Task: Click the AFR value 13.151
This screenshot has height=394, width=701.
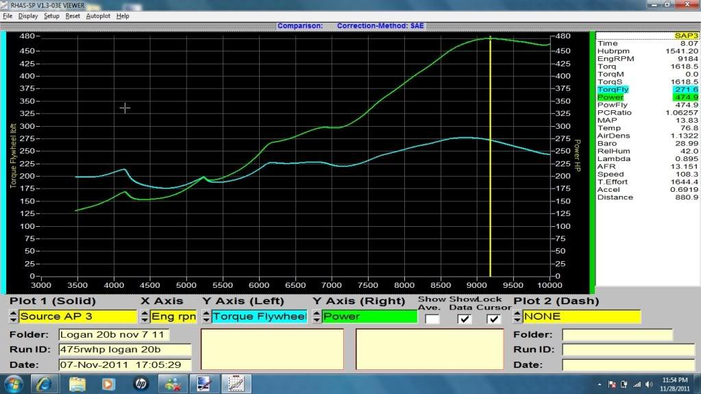Action: 685,167
